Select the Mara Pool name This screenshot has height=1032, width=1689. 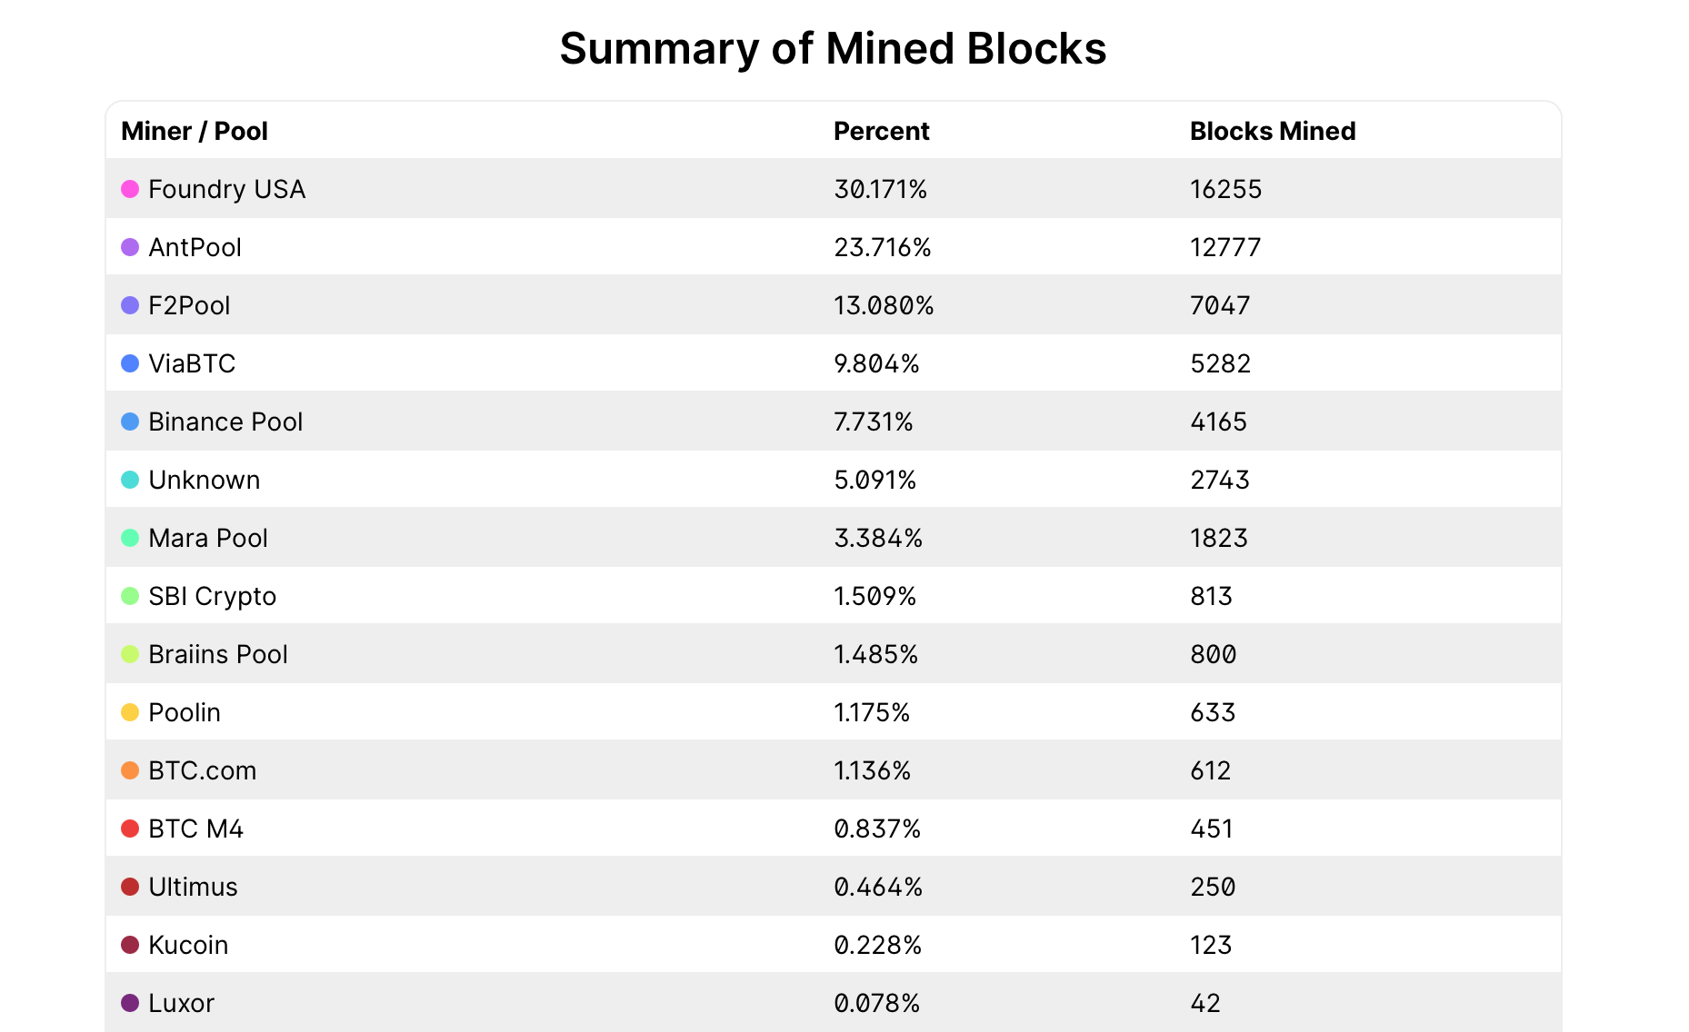pyautogui.click(x=208, y=538)
